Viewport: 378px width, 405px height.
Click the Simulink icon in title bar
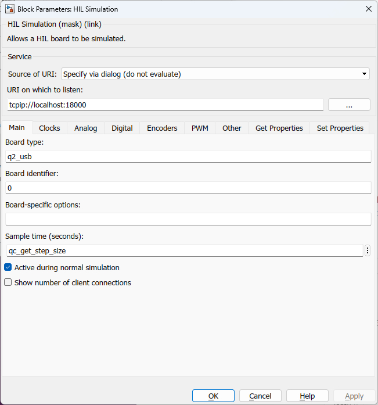[x=10, y=9]
